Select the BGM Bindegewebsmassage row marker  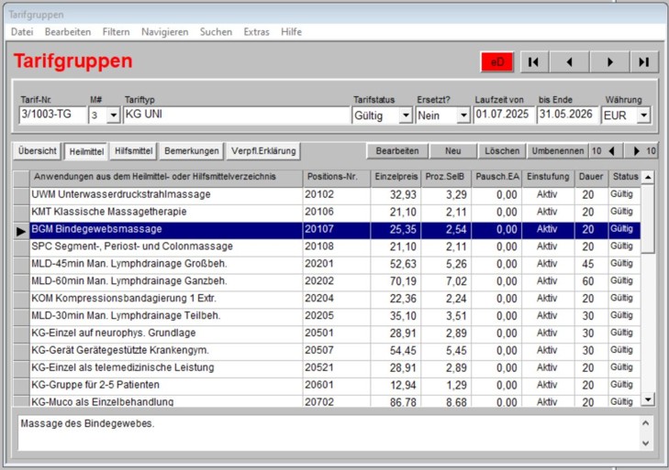click(21, 229)
